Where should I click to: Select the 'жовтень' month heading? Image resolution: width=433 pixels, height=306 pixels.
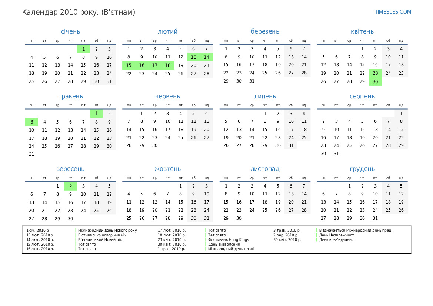[168, 169]
